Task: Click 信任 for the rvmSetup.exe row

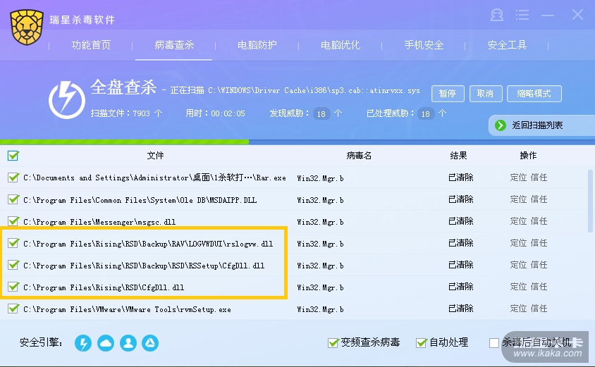Action: (539, 309)
